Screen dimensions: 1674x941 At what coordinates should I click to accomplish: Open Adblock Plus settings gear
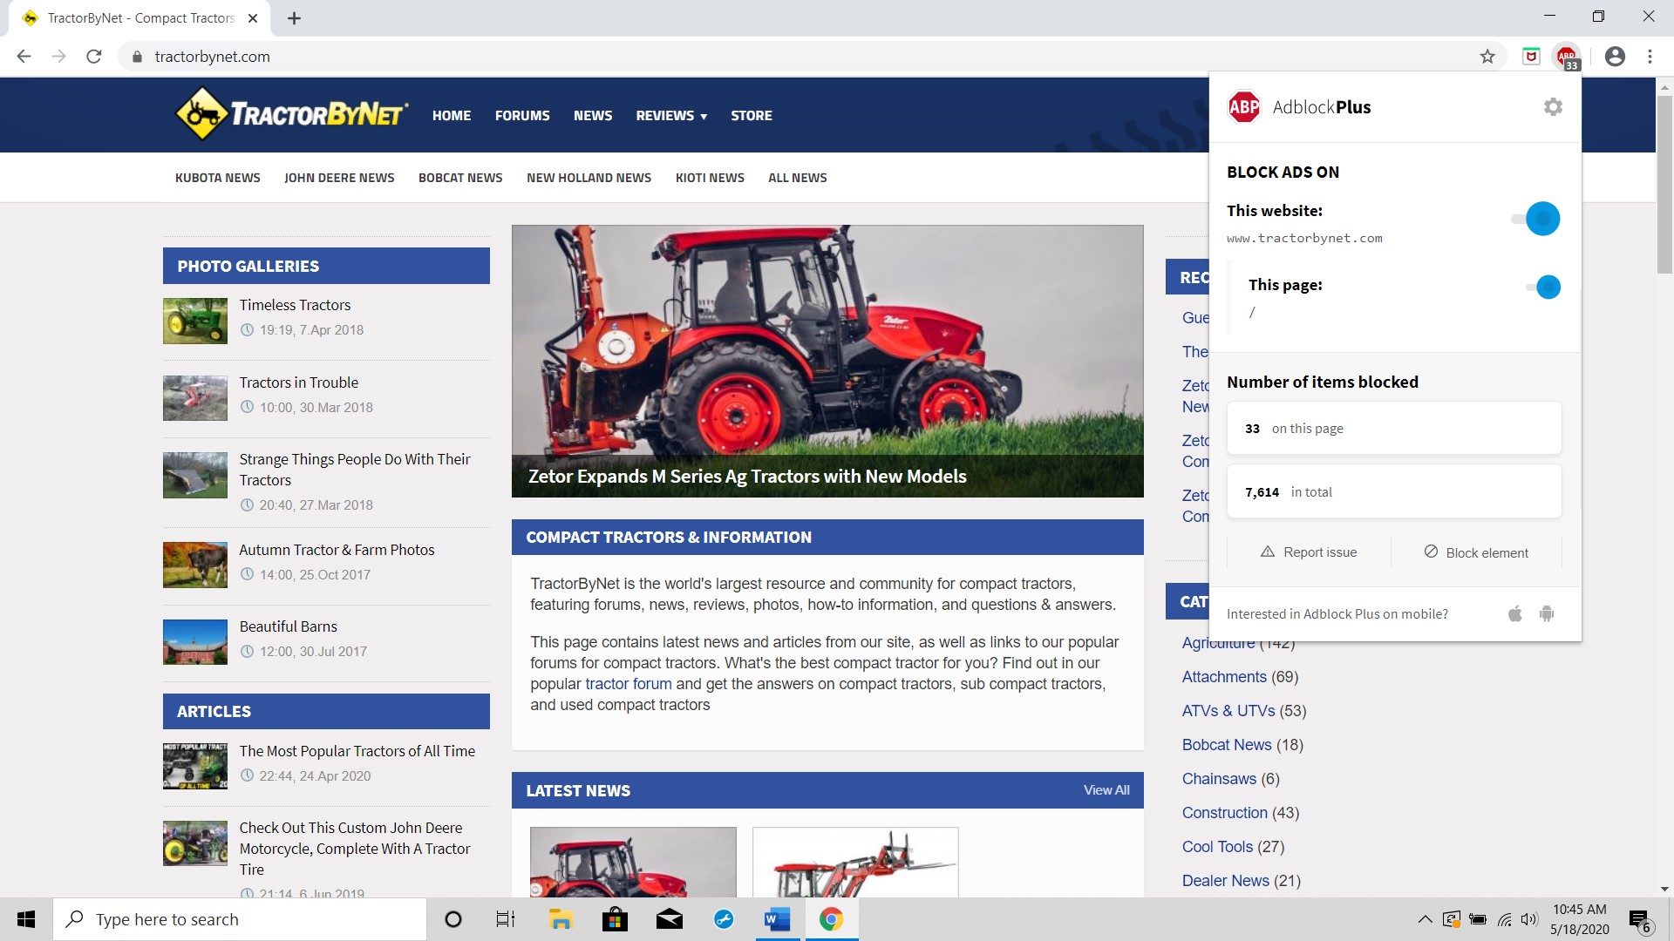1553,107
